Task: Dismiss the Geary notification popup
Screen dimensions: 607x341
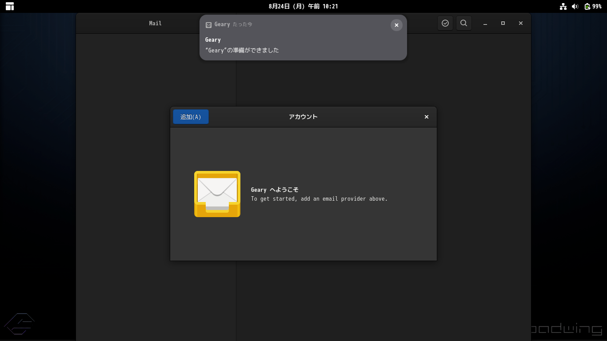Action: (396, 25)
